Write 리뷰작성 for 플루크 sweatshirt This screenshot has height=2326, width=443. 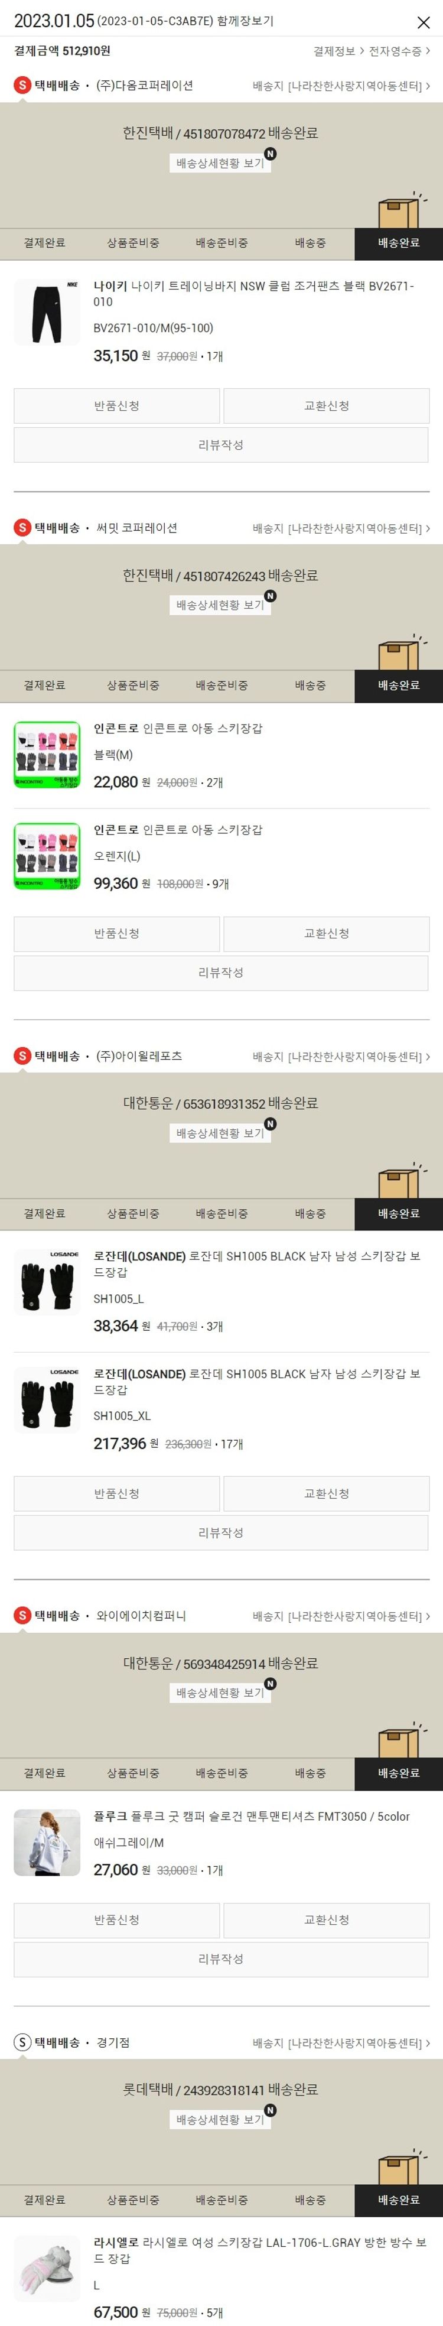221,1958
